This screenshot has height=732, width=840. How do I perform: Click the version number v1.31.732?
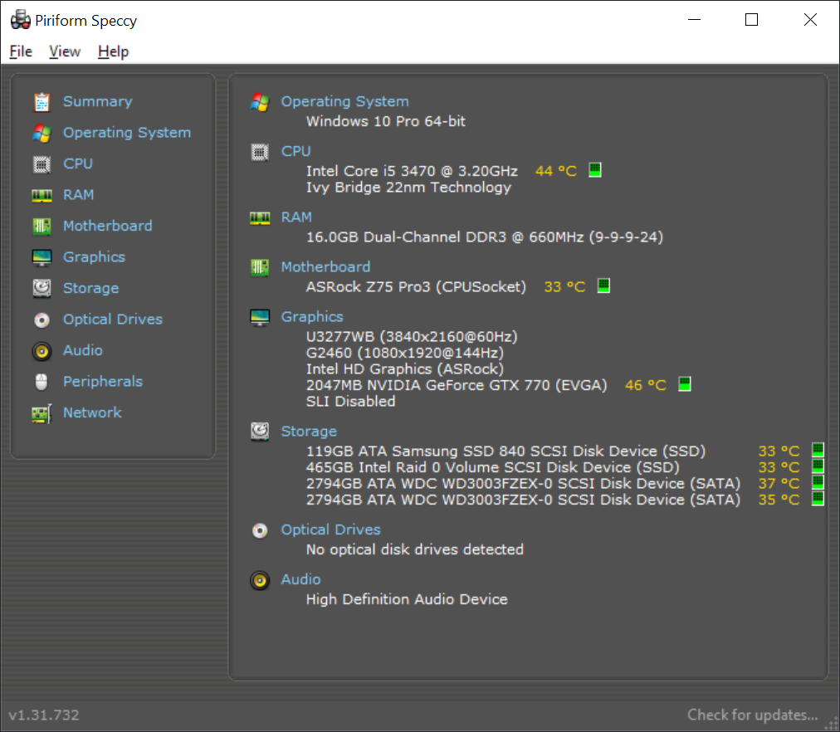[44, 715]
